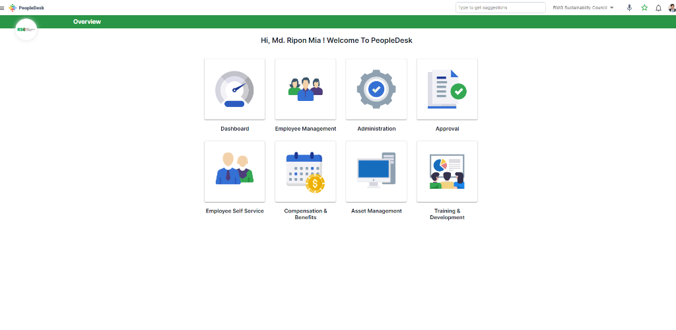Click the Training & Development label
The height and width of the screenshot is (330, 676).
[x=447, y=214]
